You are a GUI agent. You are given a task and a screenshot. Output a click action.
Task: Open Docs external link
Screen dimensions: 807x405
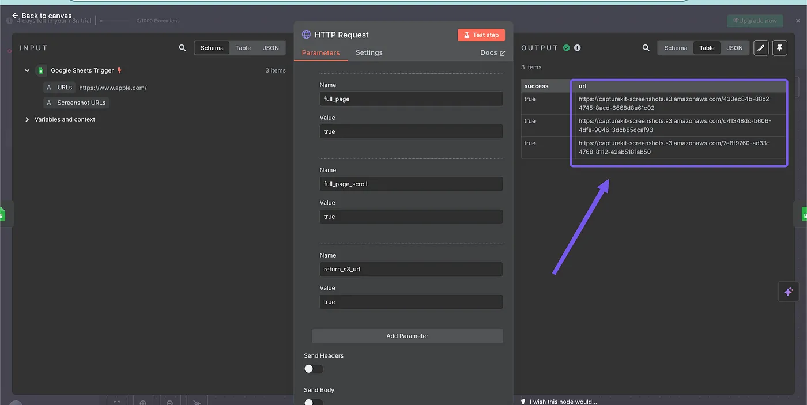click(x=492, y=52)
